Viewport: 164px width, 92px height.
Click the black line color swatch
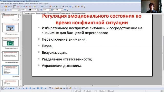[x=30, y=10]
